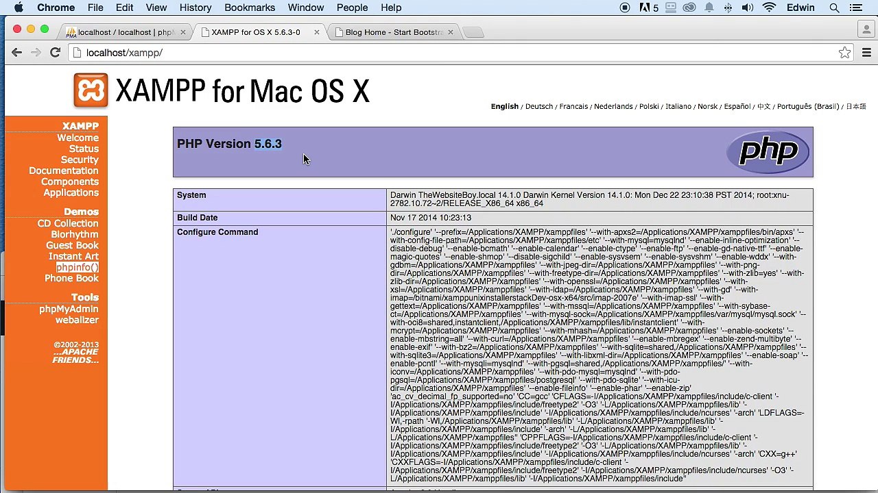Screen dimensions: 878x493
Task: Click the 'PHP Version 5.6.3' heading
Action: click(229, 144)
